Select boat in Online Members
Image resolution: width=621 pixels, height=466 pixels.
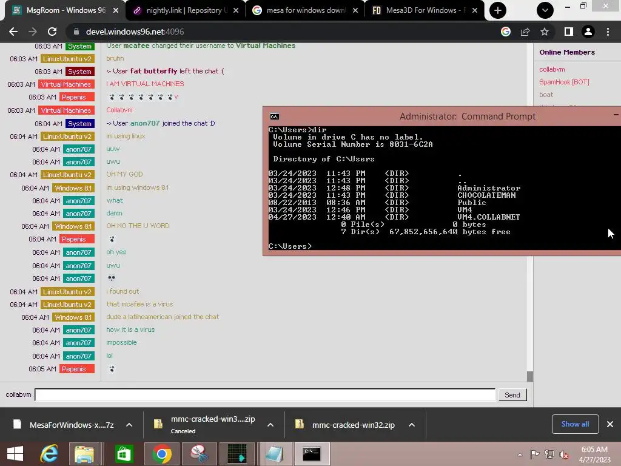pos(546,95)
